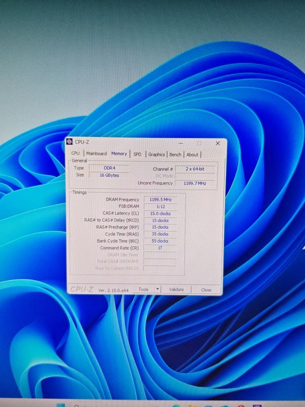Screen dimensions: 305x407
Task: Click the Windows Start button on taskbar
Action: tap(61, 405)
